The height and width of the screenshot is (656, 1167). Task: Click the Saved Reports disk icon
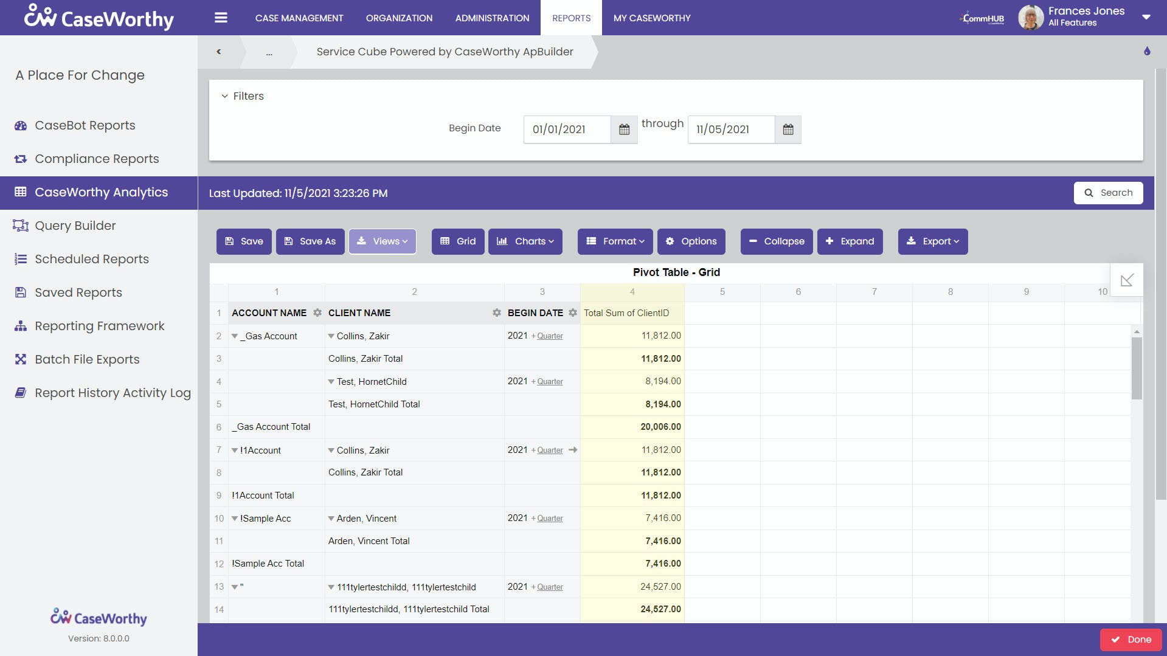[x=21, y=292]
